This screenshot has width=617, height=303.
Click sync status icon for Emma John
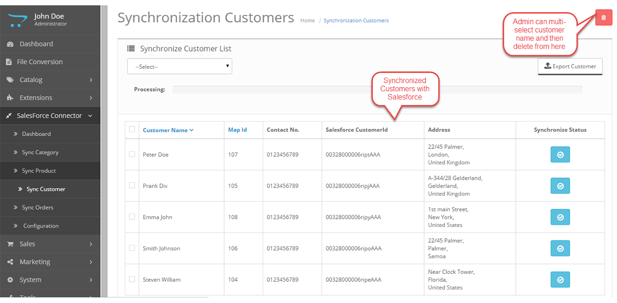pos(560,217)
